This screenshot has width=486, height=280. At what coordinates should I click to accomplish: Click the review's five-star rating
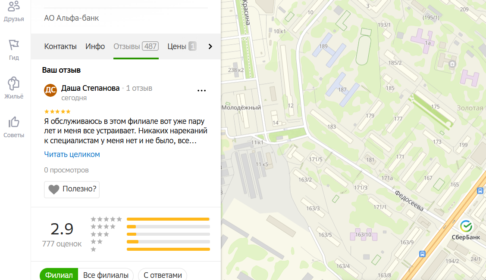[57, 111]
